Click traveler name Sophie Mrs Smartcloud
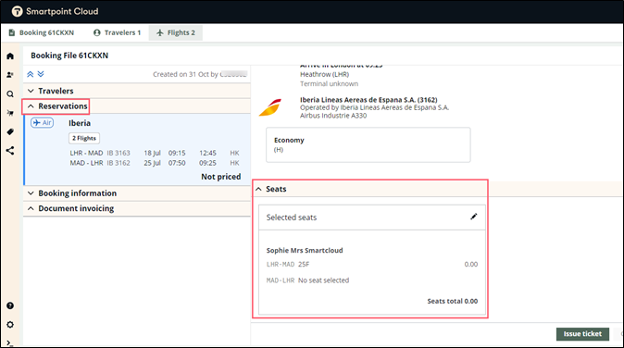624x348 pixels. click(305, 250)
